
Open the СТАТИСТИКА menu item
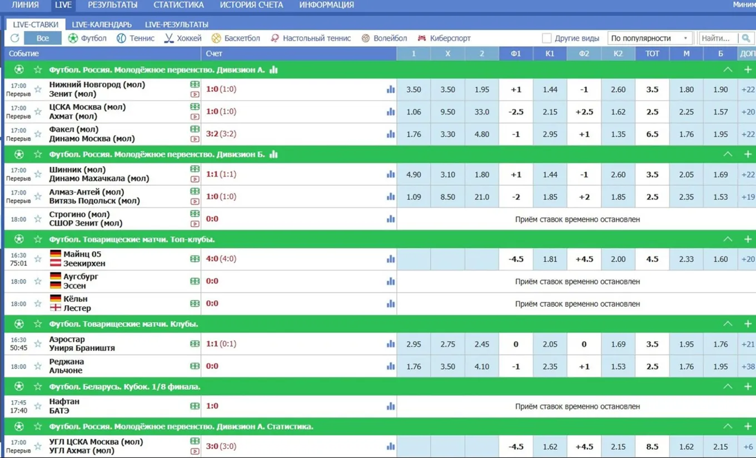178,5
